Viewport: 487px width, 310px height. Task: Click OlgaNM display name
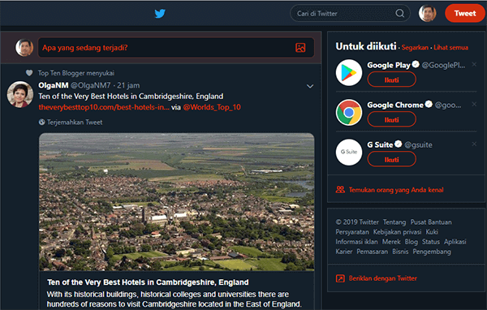pyautogui.click(x=53, y=85)
